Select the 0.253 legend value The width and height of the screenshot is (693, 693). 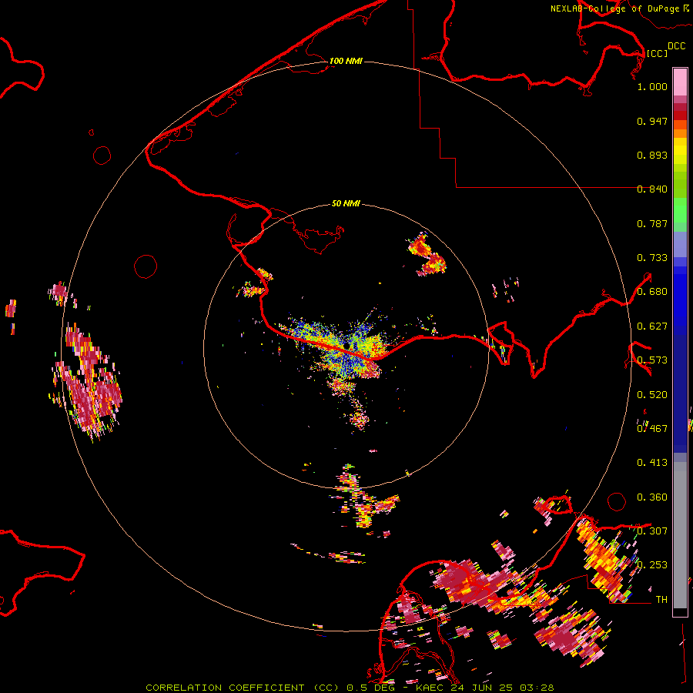point(652,565)
